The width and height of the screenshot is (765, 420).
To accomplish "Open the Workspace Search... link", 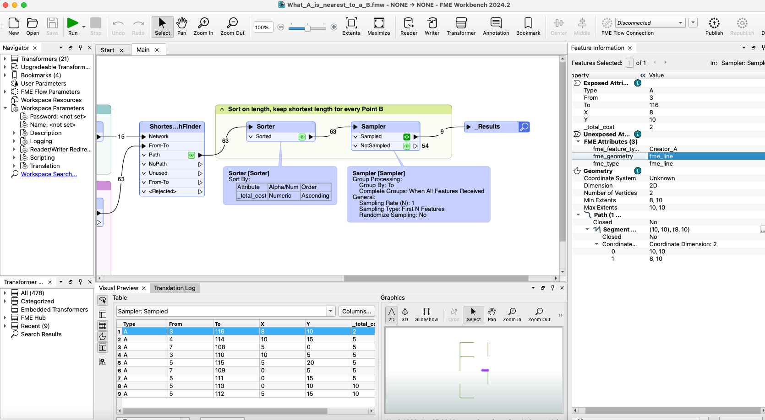I will [49, 174].
